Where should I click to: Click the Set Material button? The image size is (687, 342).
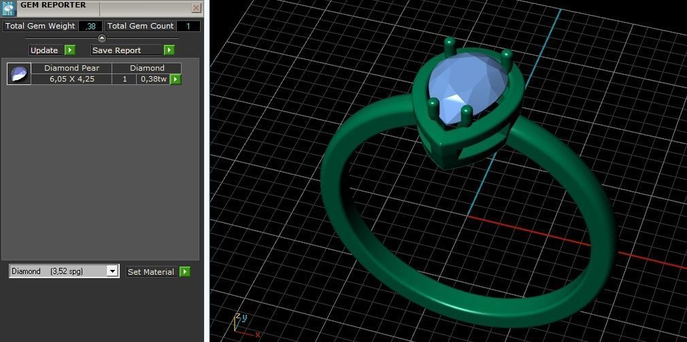pyautogui.click(x=152, y=272)
